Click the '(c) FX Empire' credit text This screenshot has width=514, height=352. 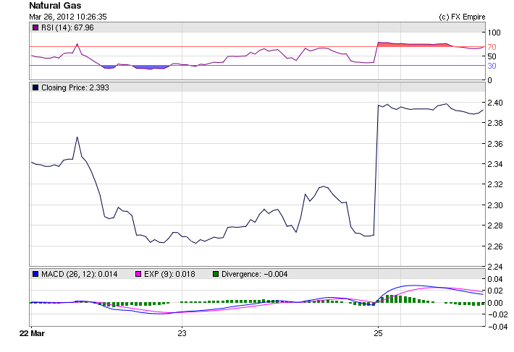[x=462, y=17]
